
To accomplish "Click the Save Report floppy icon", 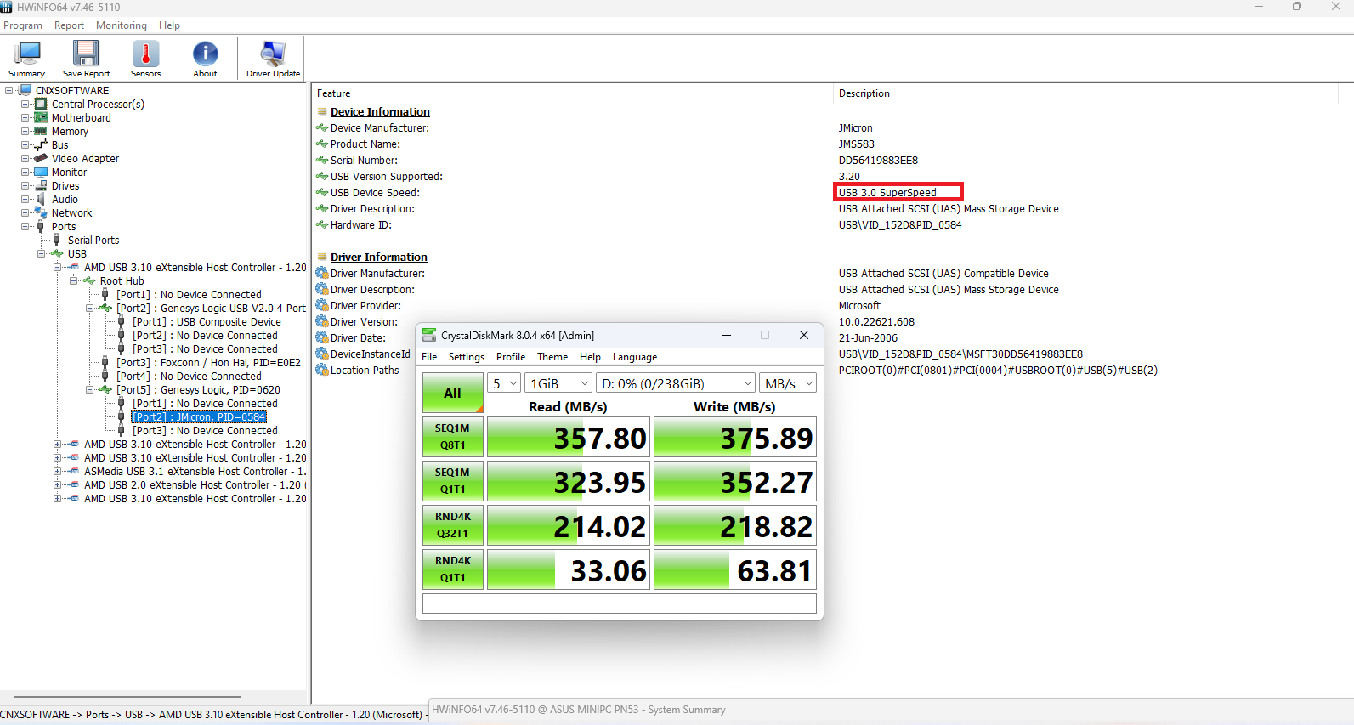I will [86, 59].
